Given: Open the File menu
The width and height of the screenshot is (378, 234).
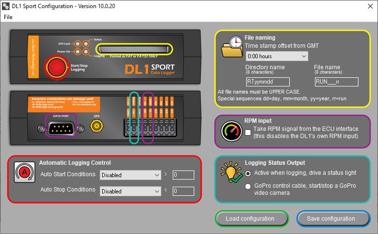Looking at the screenshot, I should click(8, 17).
